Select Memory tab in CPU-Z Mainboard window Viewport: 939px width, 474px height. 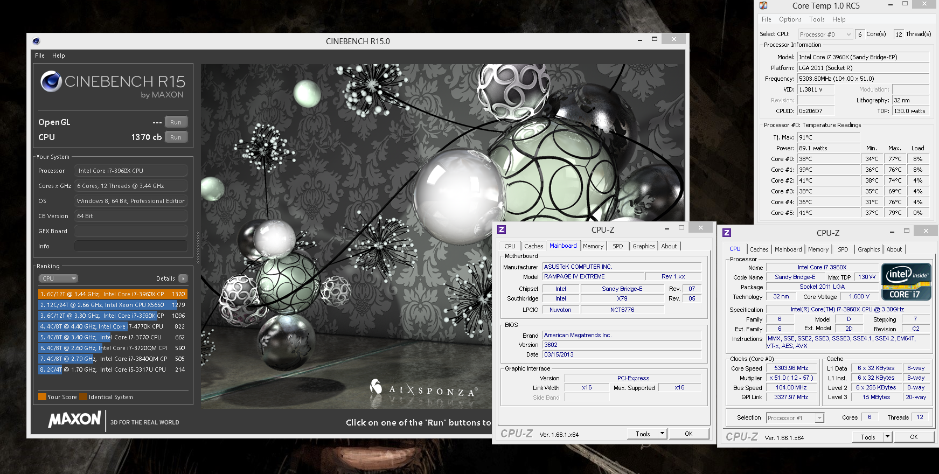tap(593, 246)
